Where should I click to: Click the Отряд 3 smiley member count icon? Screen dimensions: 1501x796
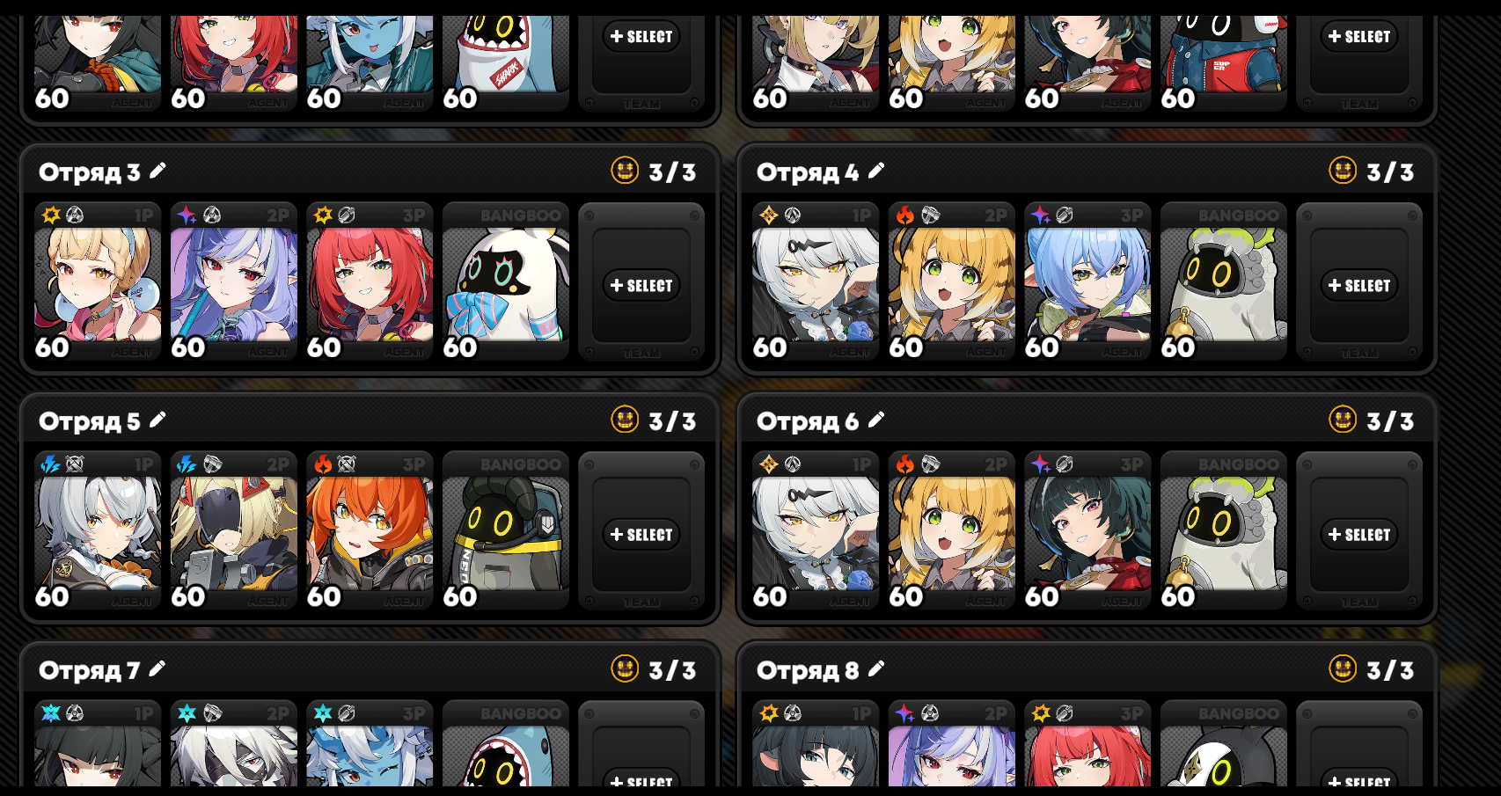[x=625, y=170]
